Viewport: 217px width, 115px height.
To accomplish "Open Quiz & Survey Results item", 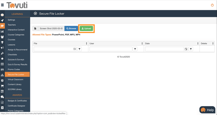I will 17,64.
